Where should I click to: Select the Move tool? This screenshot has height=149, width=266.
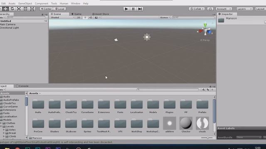pyautogui.click(x=5, y=9)
